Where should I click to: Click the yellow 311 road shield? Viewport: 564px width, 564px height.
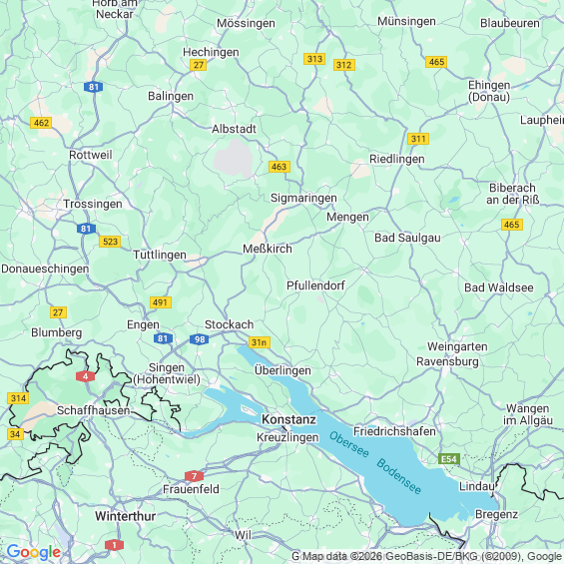[x=418, y=139]
